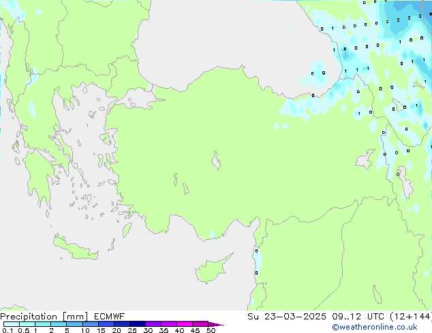This screenshot has height=333, width=432.
Task: Select the magenta 50 mm legend arrow
Action: coord(216,324)
